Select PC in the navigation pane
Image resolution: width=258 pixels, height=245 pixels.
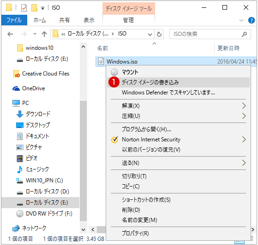coord(21,103)
